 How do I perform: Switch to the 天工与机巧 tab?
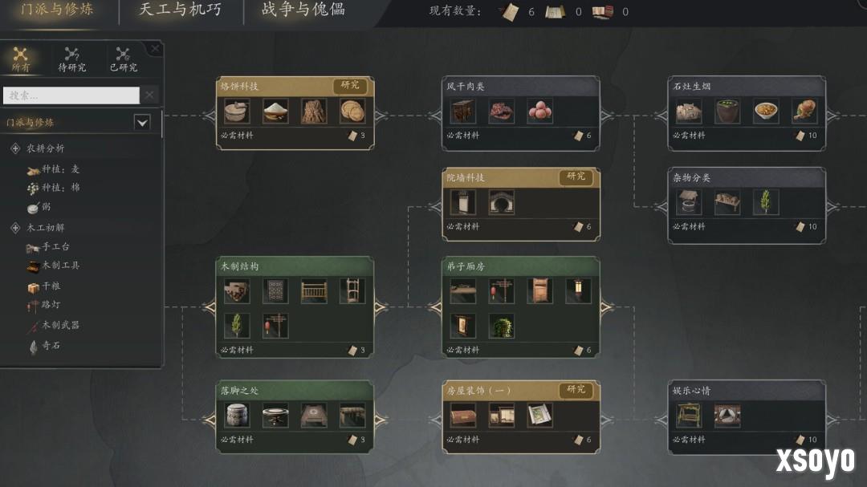click(x=181, y=10)
